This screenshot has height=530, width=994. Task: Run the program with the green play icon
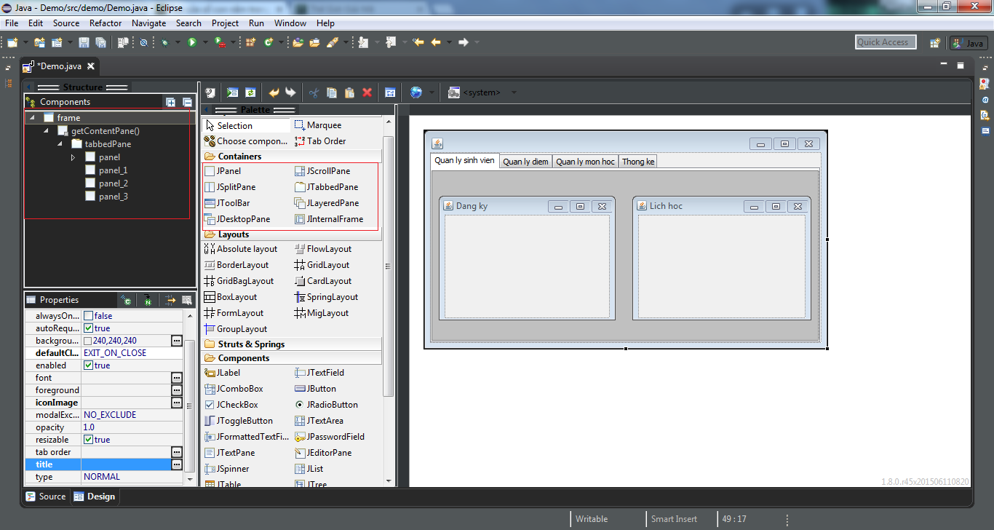click(x=192, y=42)
